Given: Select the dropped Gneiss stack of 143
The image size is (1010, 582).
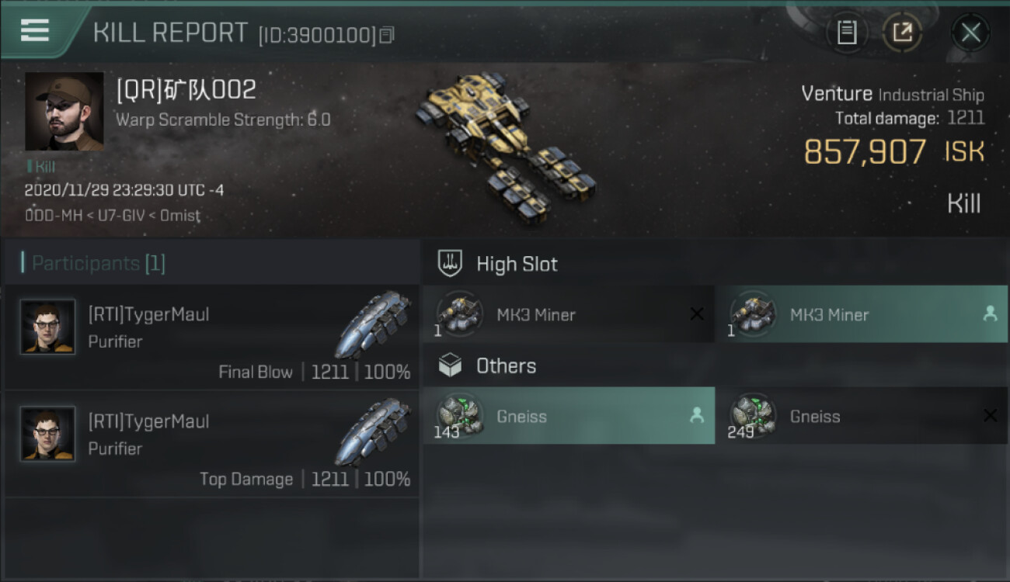Looking at the screenshot, I should pos(569,416).
